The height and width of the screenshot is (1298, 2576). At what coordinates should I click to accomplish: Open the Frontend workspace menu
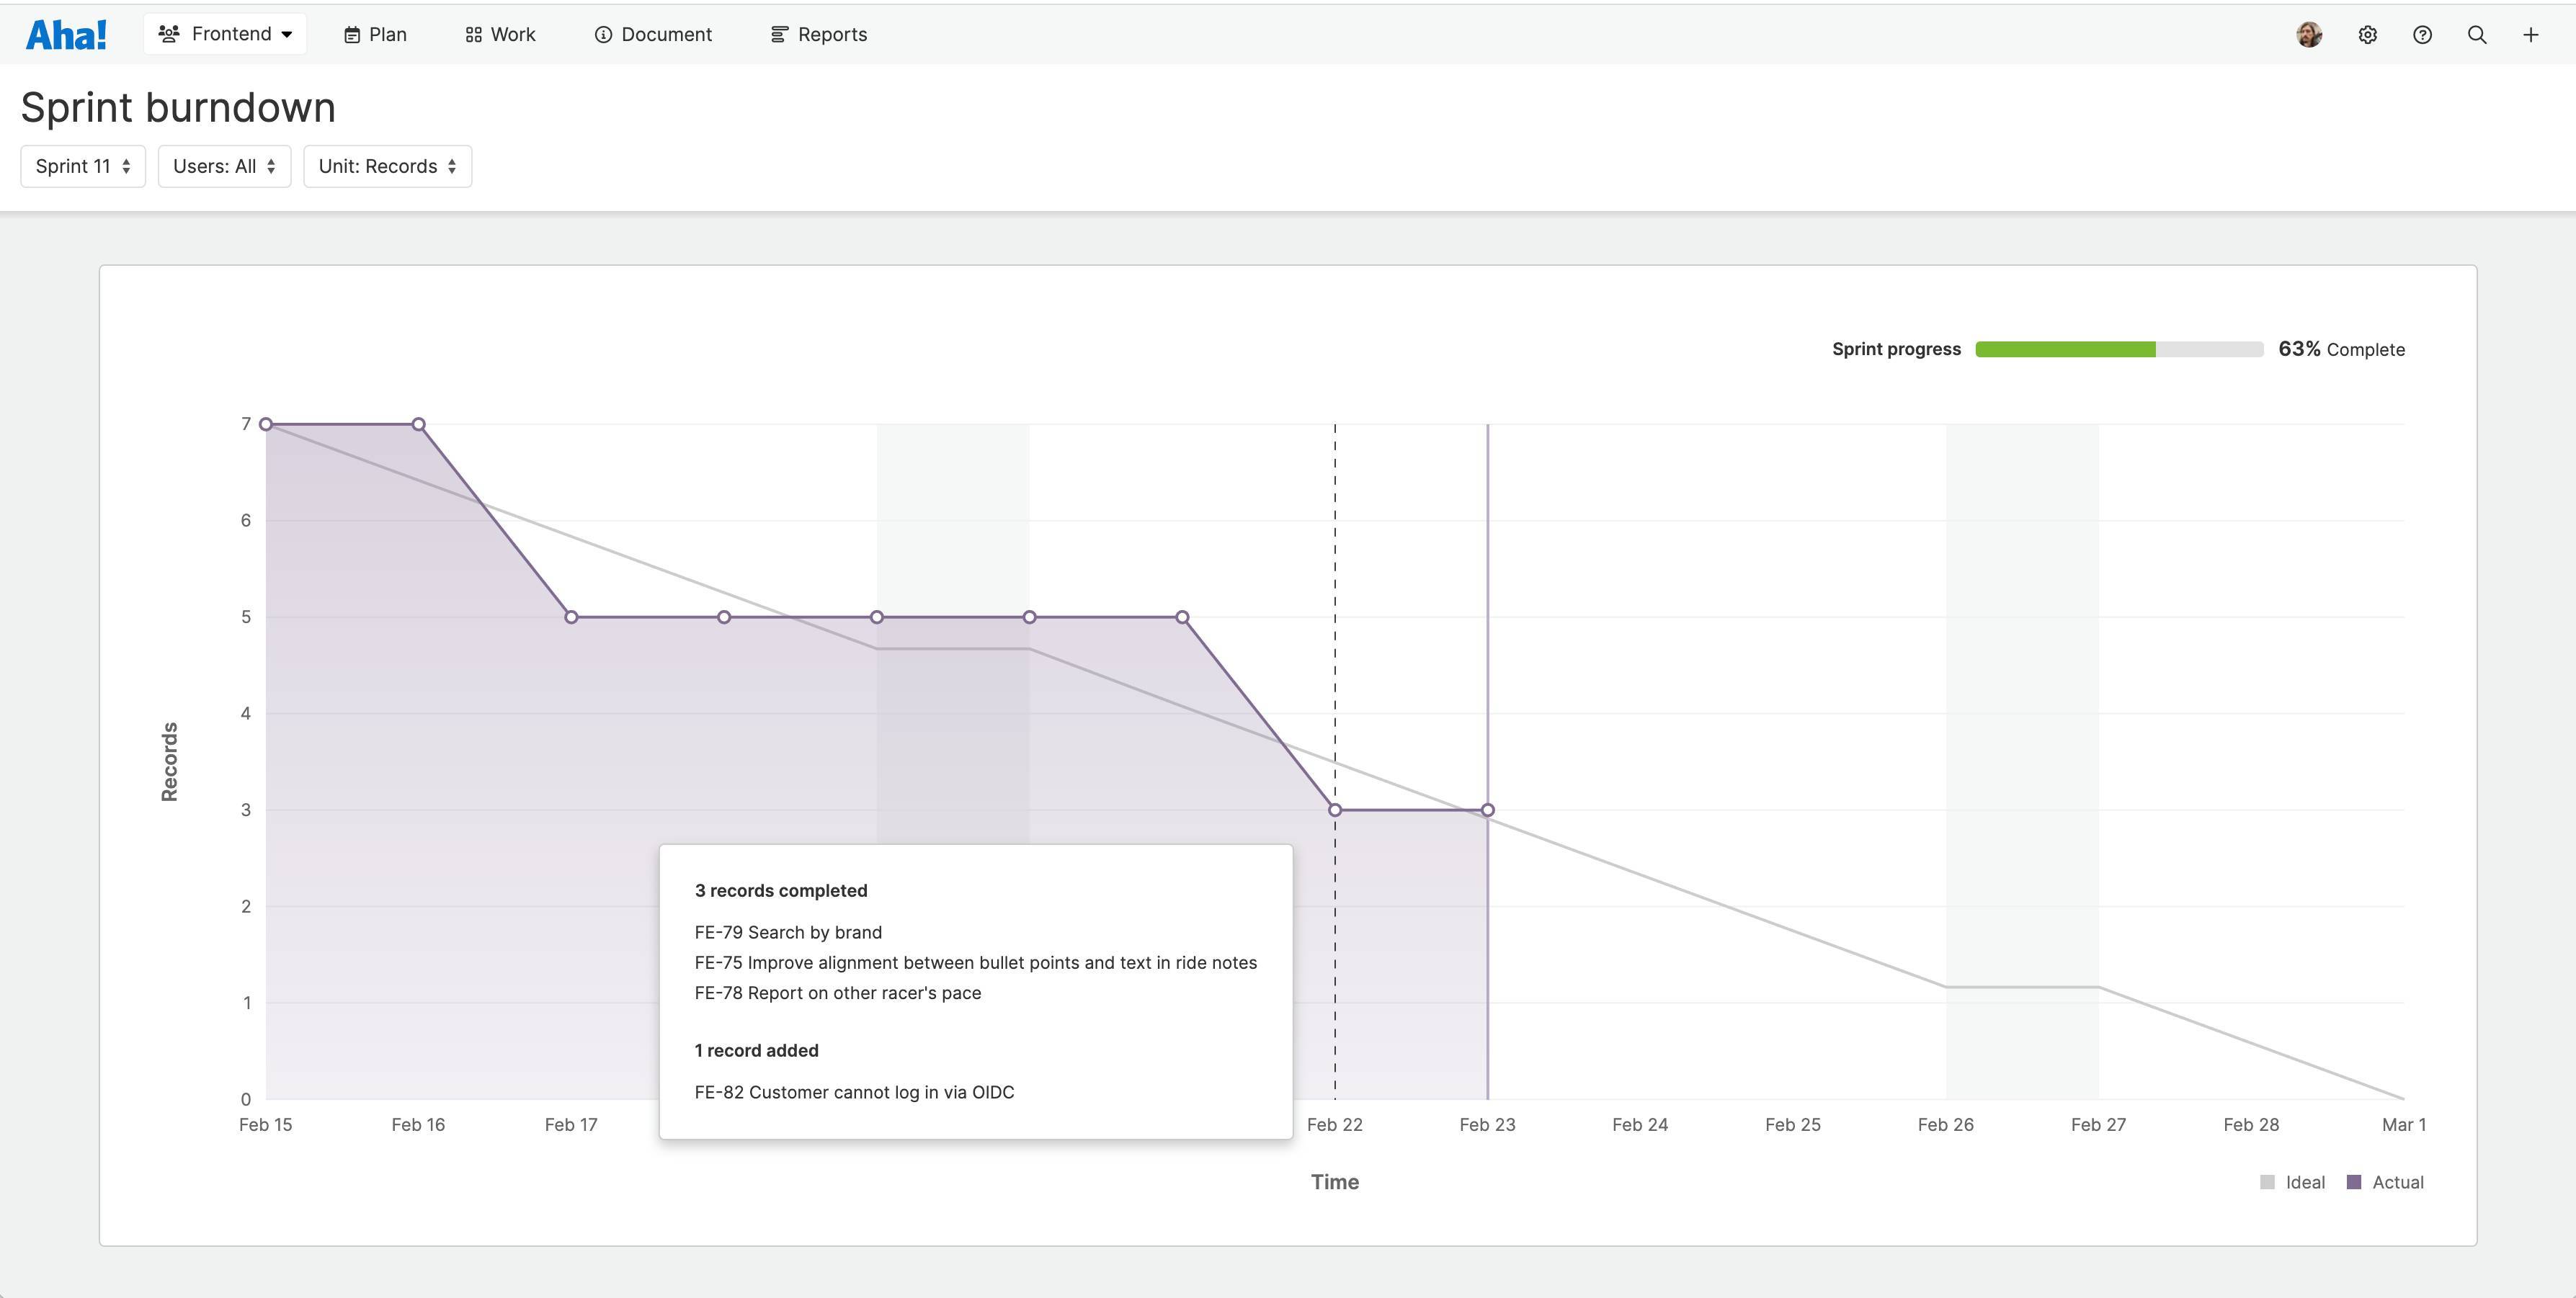(x=225, y=33)
